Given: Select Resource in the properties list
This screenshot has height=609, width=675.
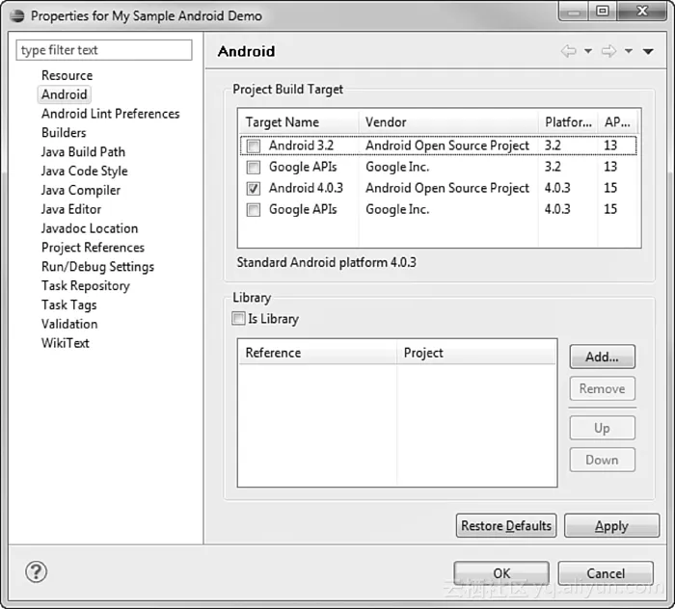Looking at the screenshot, I should point(67,75).
